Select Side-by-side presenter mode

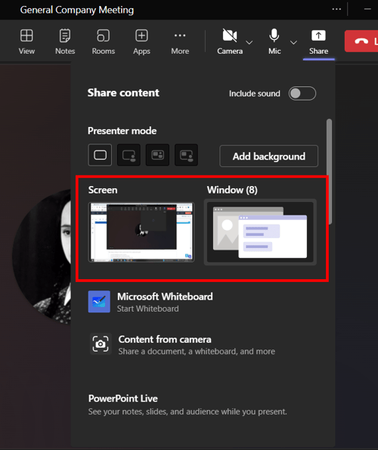(157, 155)
